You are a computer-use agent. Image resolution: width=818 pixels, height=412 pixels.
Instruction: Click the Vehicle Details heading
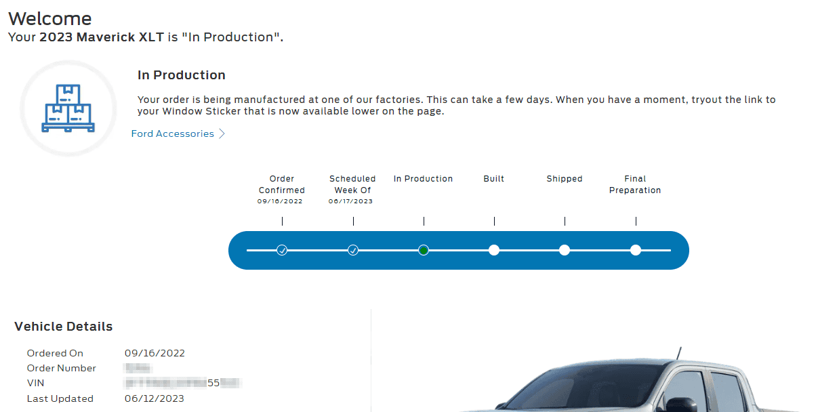pos(64,327)
